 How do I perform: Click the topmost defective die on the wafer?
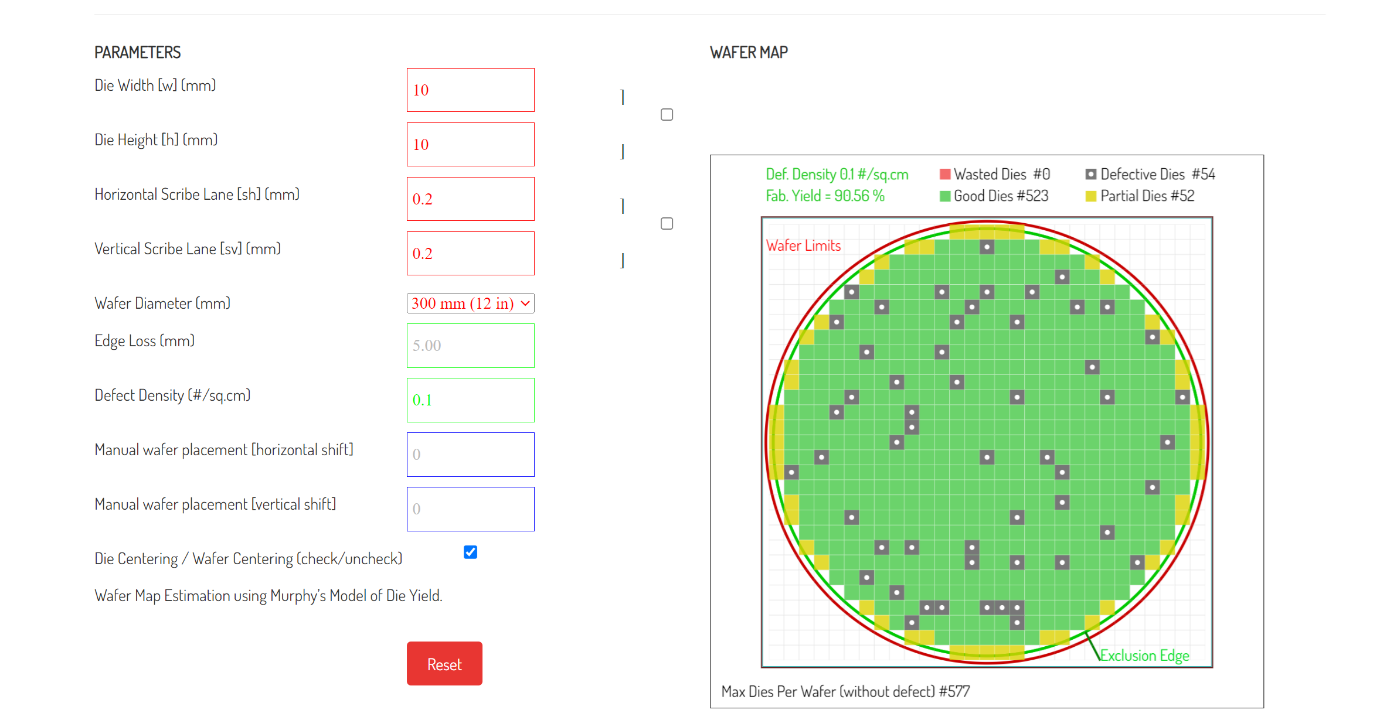[987, 247]
